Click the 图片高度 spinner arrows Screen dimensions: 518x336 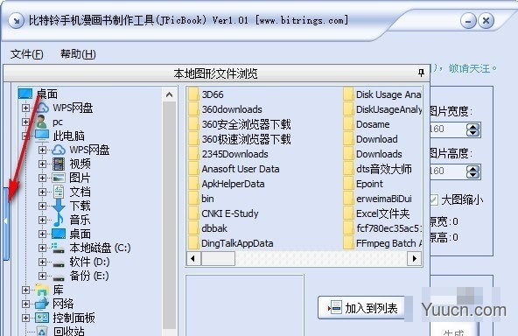tap(472, 171)
